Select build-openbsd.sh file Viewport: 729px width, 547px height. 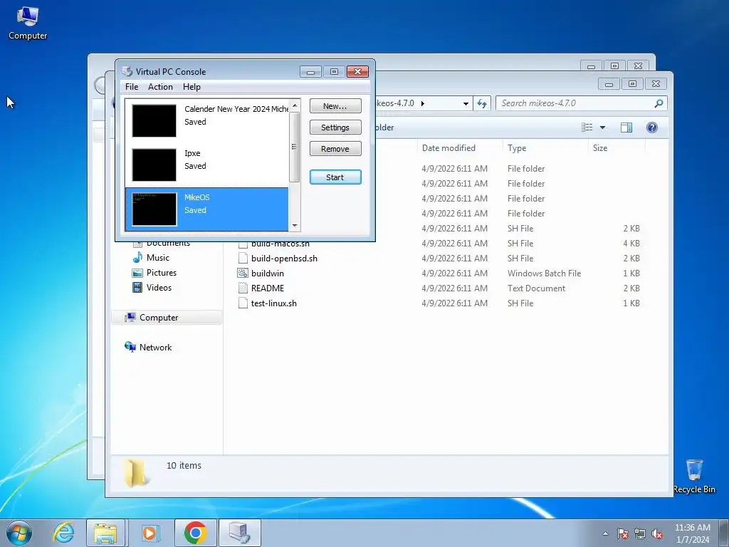[x=284, y=258]
